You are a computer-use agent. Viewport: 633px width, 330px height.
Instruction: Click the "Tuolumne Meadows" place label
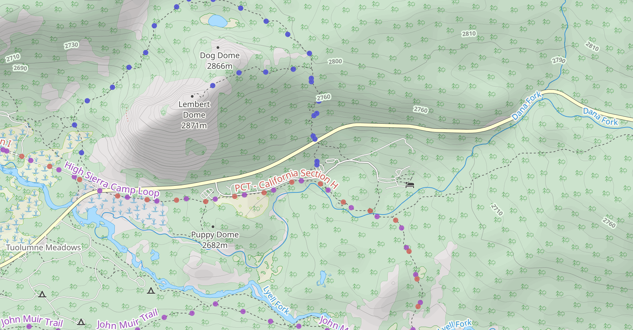[x=43, y=247]
